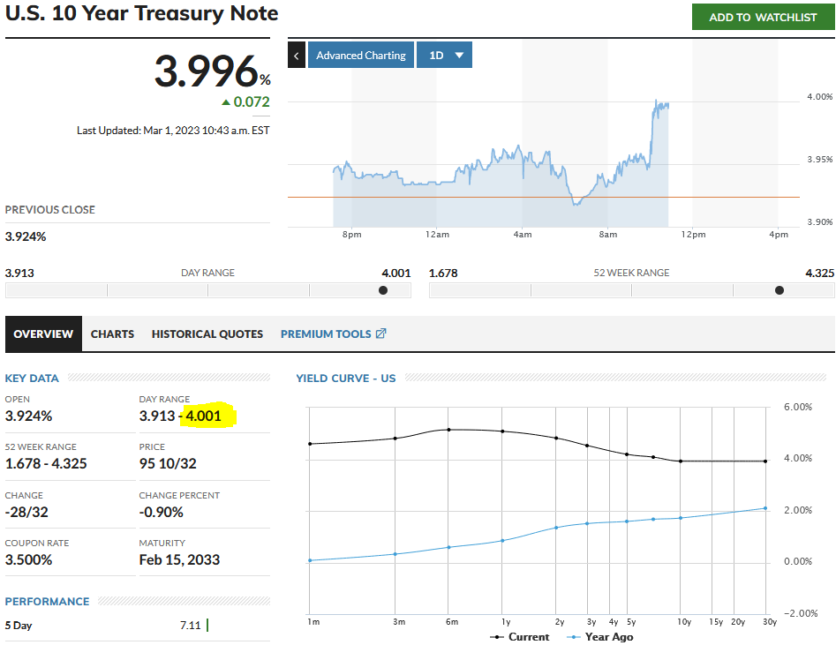This screenshot has width=836, height=645.
Task: Click 52 week high value 4.325
Action: click(x=819, y=273)
